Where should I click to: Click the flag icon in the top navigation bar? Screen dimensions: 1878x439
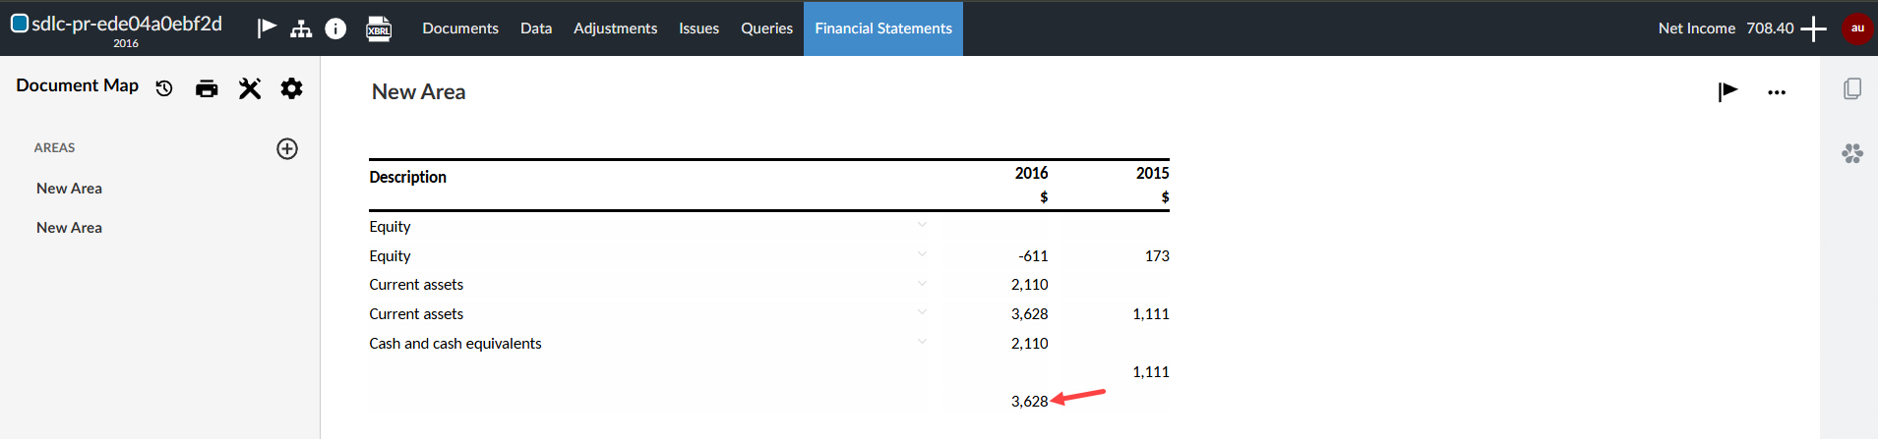(267, 27)
